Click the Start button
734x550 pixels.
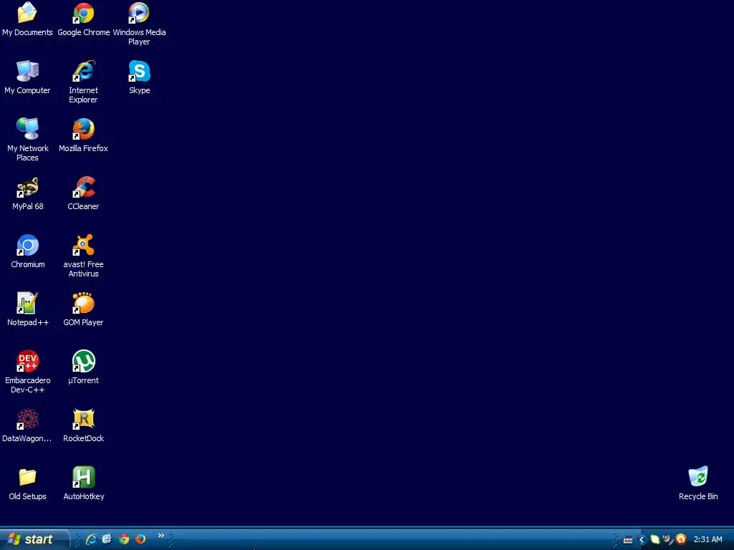point(34,539)
